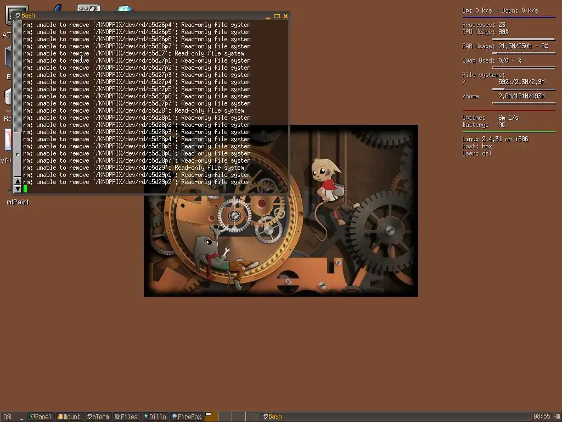Screen dimensions: 562x422
Task: Switch to the fourth workspace in pager
Action: click(252, 417)
